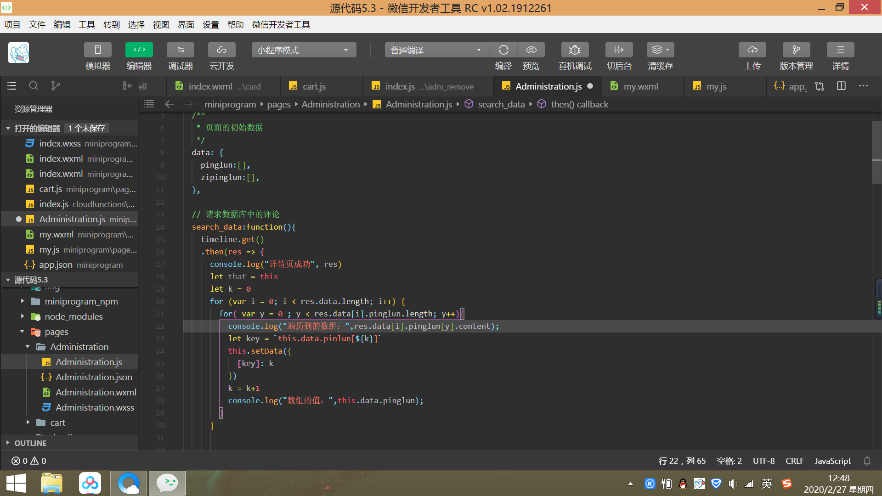
Task: Expand the miniprogram_npm folder
Action: [81, 301]
